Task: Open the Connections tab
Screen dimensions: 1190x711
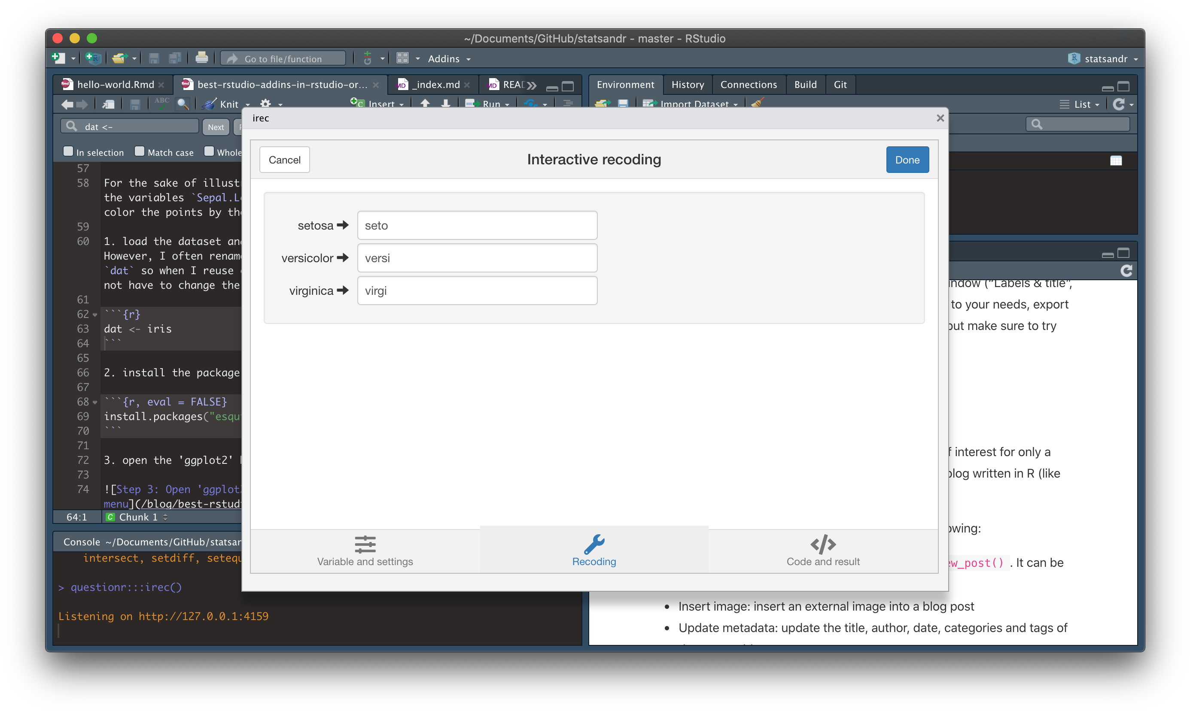Action: 749,85
